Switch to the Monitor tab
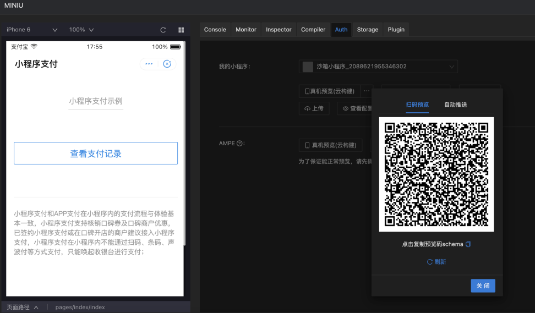Image resolution: width=535 pixels, height=313 pixels. pyautogui.click(x=245, y=30)
